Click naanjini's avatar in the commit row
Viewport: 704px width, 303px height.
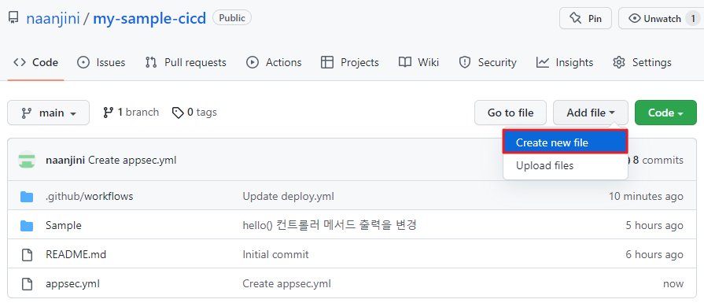click(x=27, y=160)
